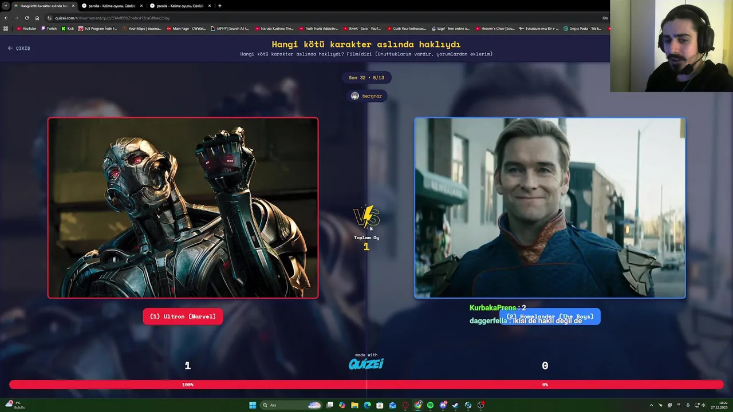The width and height of the screenshot is (733, 412).
Task: Vote for the Ultron image card
Action: coord(183,208)
